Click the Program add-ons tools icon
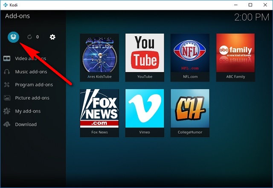Screen dimensions: 273x188 click(x=7, y=85)
